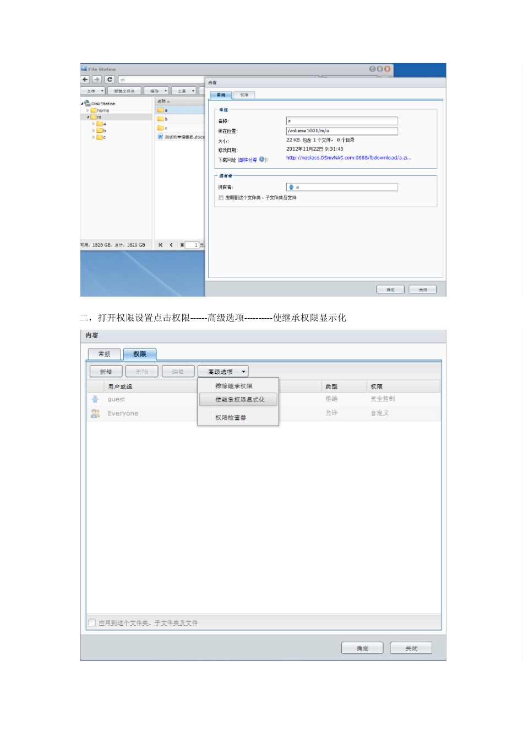Collapse the m folder node
Image resolution: width=523 pixels, height=741 pixels.
(88, 117)
